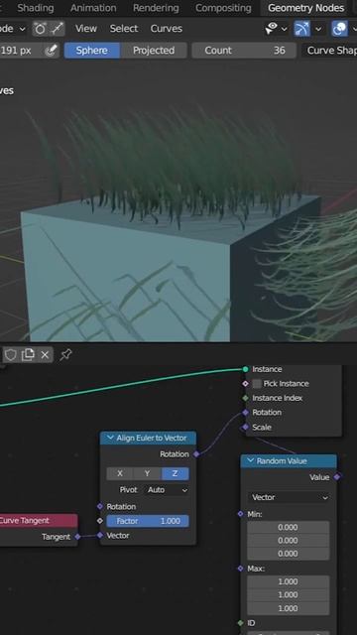
Task: Switch to the Compositing workspace tab
Action: coord(223,8)
